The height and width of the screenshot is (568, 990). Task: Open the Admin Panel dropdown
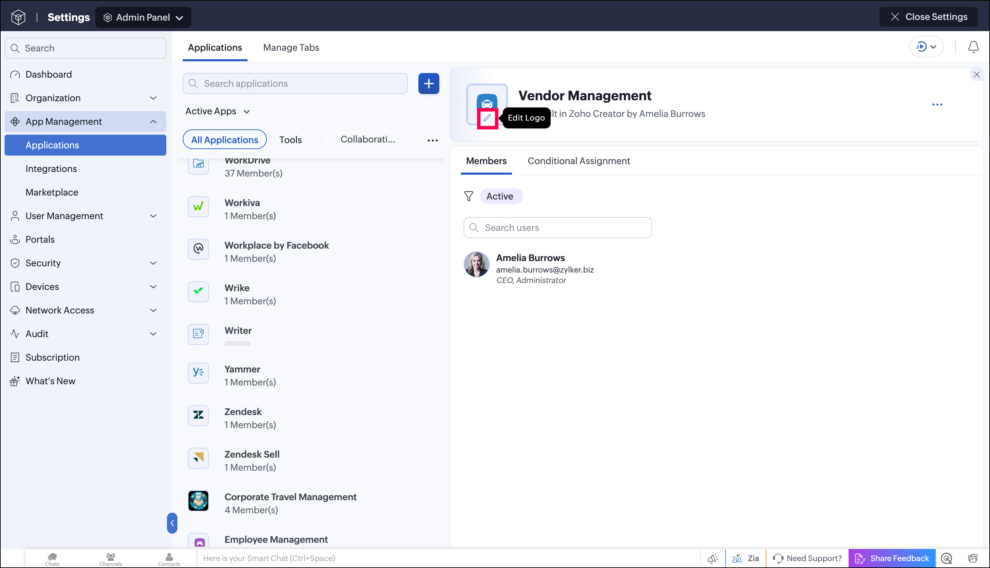tap(143, 17)
